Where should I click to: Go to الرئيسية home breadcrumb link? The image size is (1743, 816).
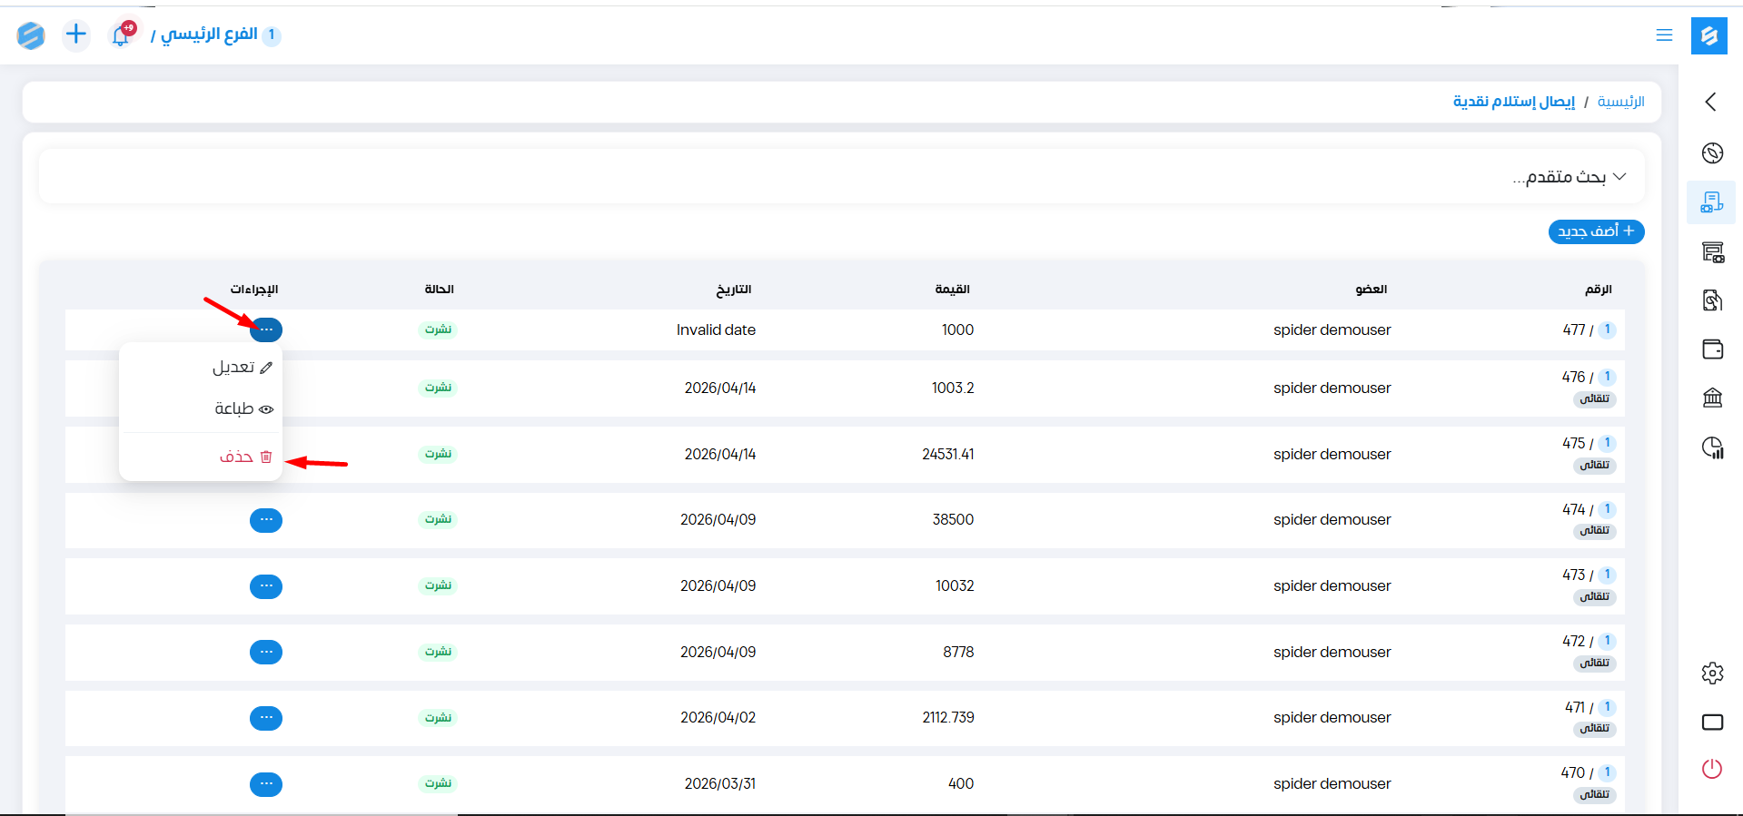(1620, 102)
